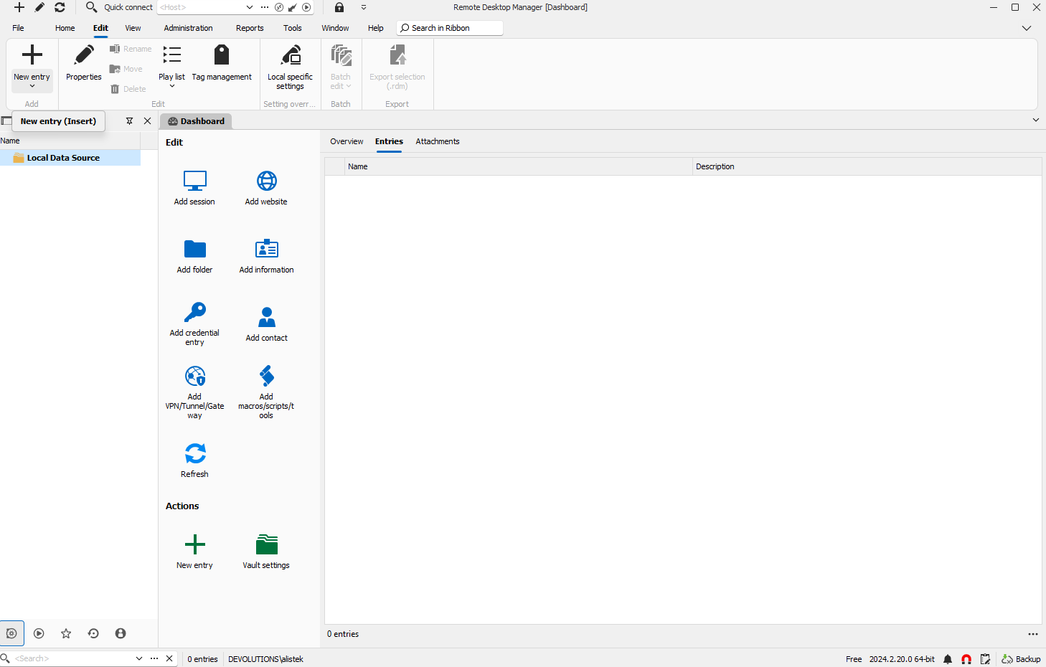Select the Vault view icon in the navigation footer
The image size is (1046, 667).
pos(11,633)
